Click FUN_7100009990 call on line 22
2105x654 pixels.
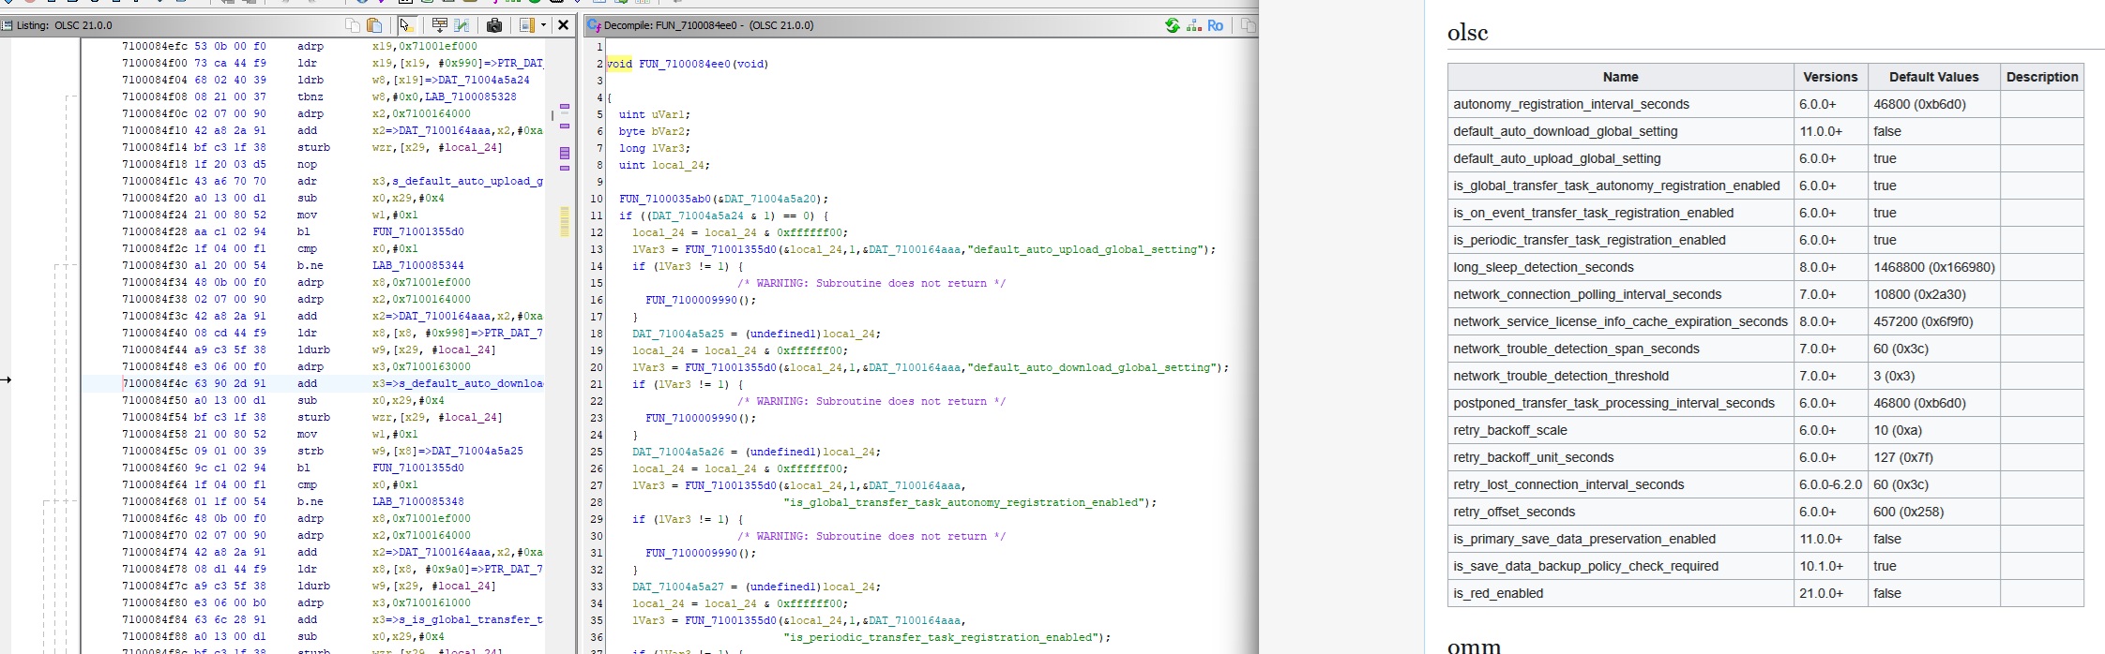point(691,418)
